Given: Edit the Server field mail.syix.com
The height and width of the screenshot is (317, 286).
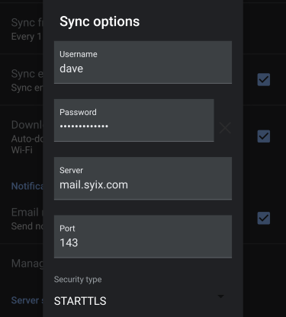Looking at the screenshot, I should pos(143,178).
